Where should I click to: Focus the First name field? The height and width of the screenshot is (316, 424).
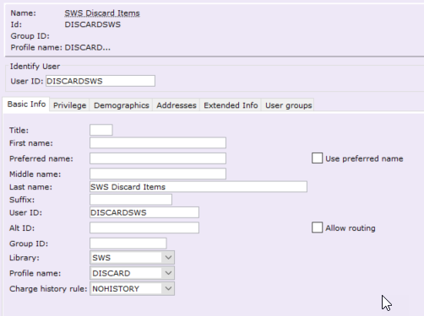click(x=158, y=142)
